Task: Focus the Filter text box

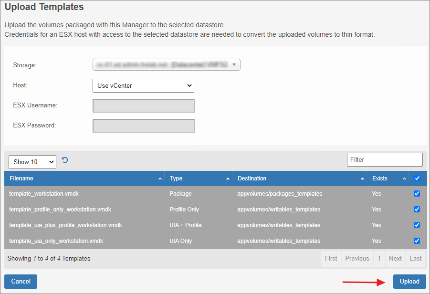Action: 384,160
